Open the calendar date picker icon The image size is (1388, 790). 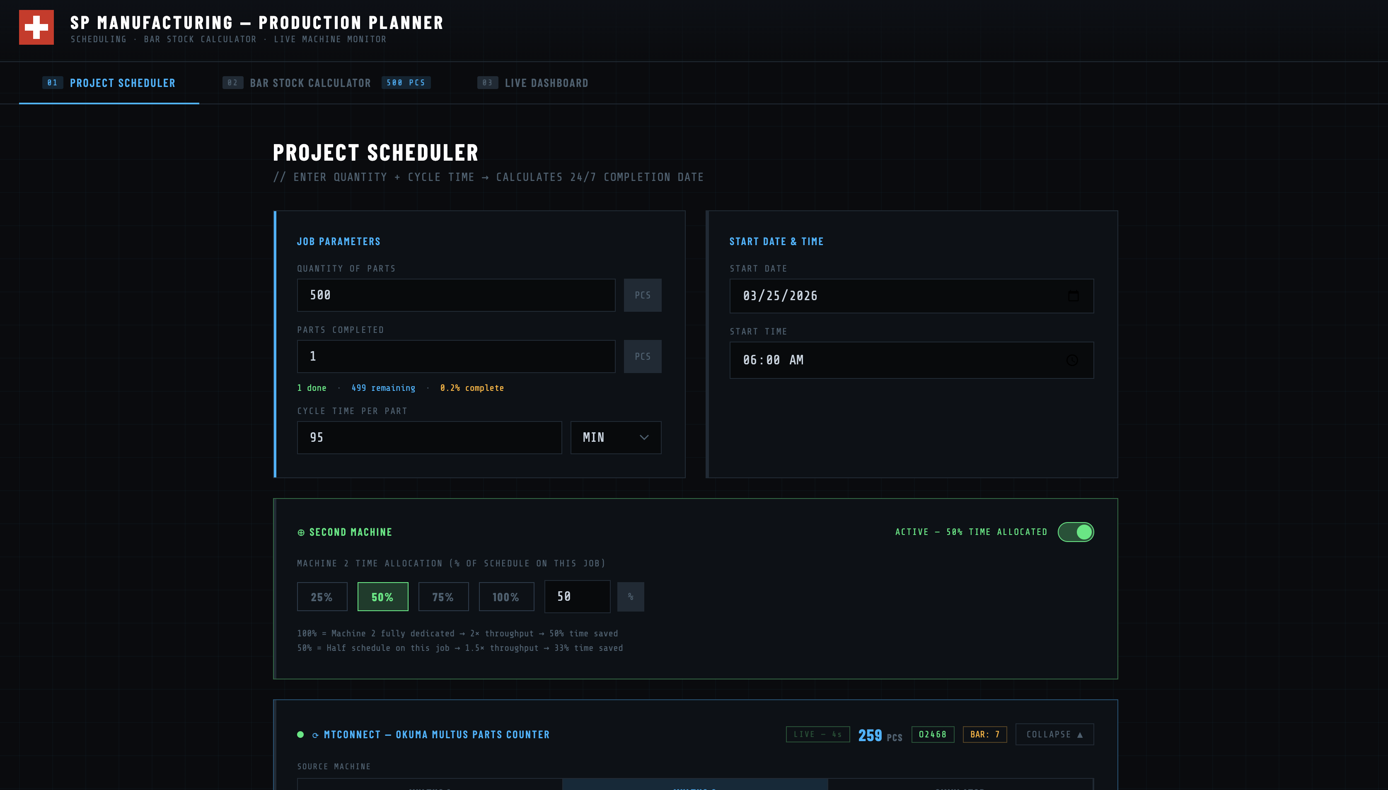(1073, 296)
